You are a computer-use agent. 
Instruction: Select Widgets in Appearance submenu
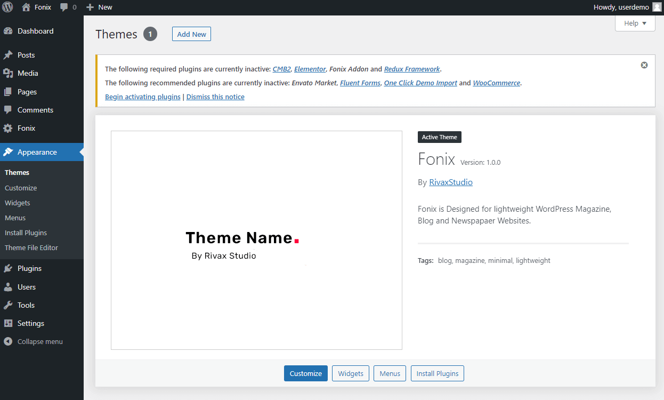(18, 203)
